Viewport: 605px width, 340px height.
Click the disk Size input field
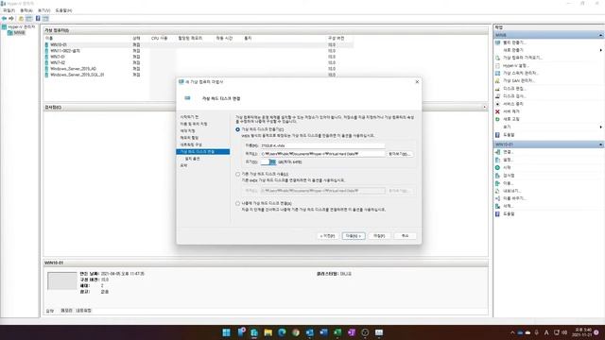(268, 161)
